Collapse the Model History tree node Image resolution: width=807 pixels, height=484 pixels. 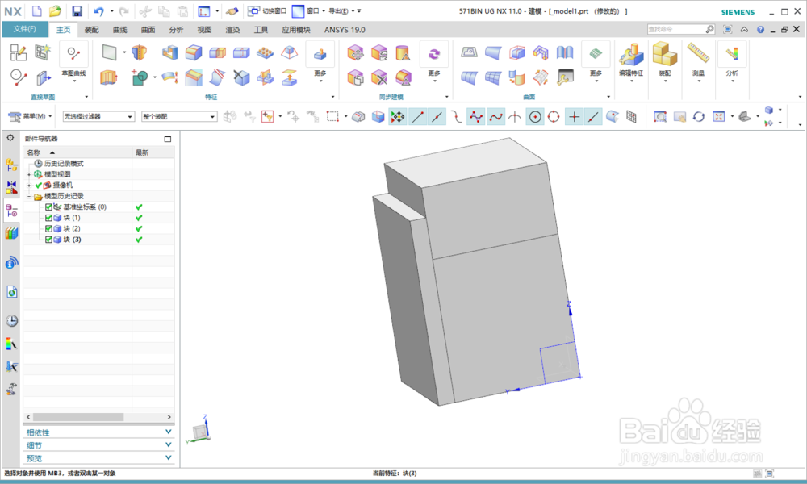point(29,196)
